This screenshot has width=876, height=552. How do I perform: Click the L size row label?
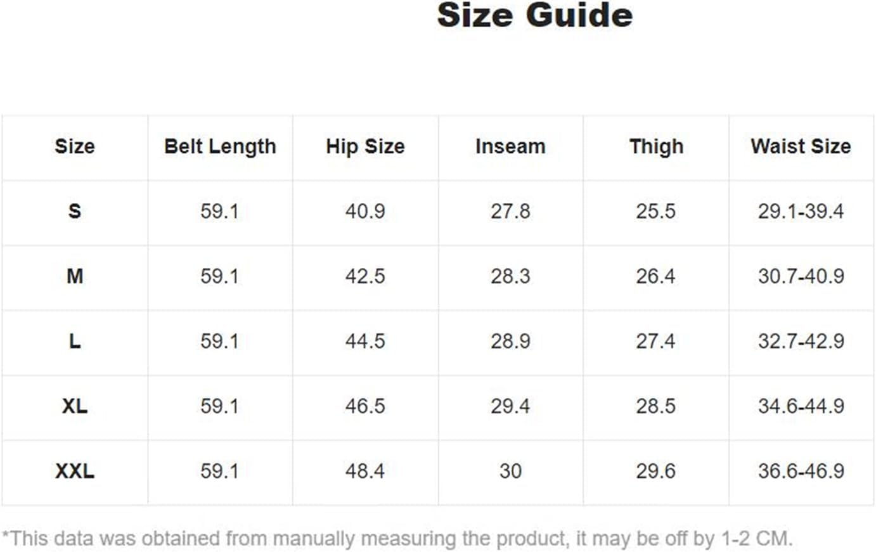[x=75, y=341]
